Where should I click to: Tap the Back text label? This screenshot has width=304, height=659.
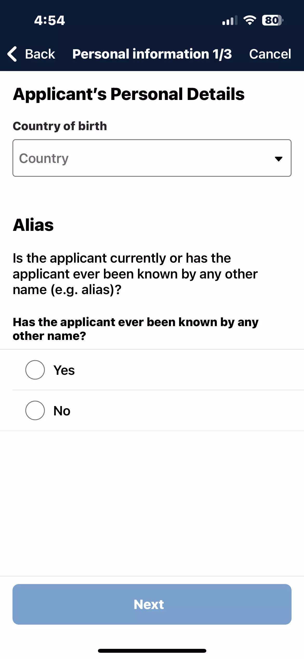point(40,54)
